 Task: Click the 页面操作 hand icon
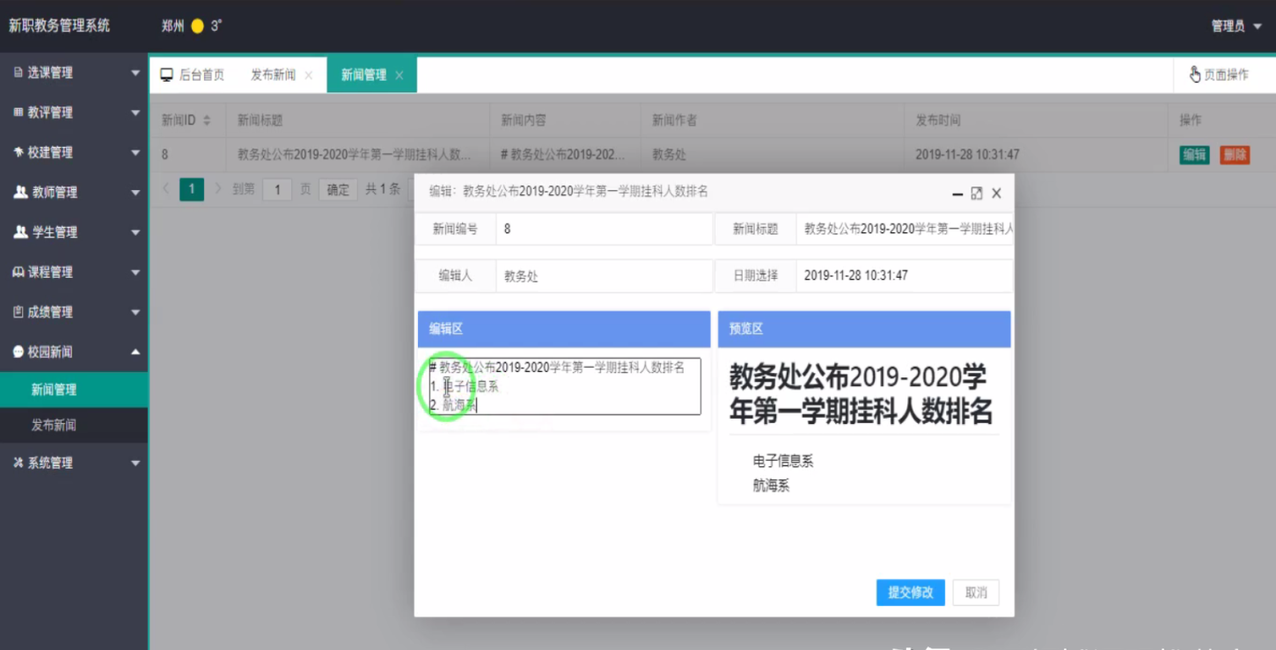click(1195, 75)
